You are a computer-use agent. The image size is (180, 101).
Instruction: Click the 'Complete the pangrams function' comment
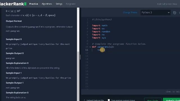tap(119, 44)
